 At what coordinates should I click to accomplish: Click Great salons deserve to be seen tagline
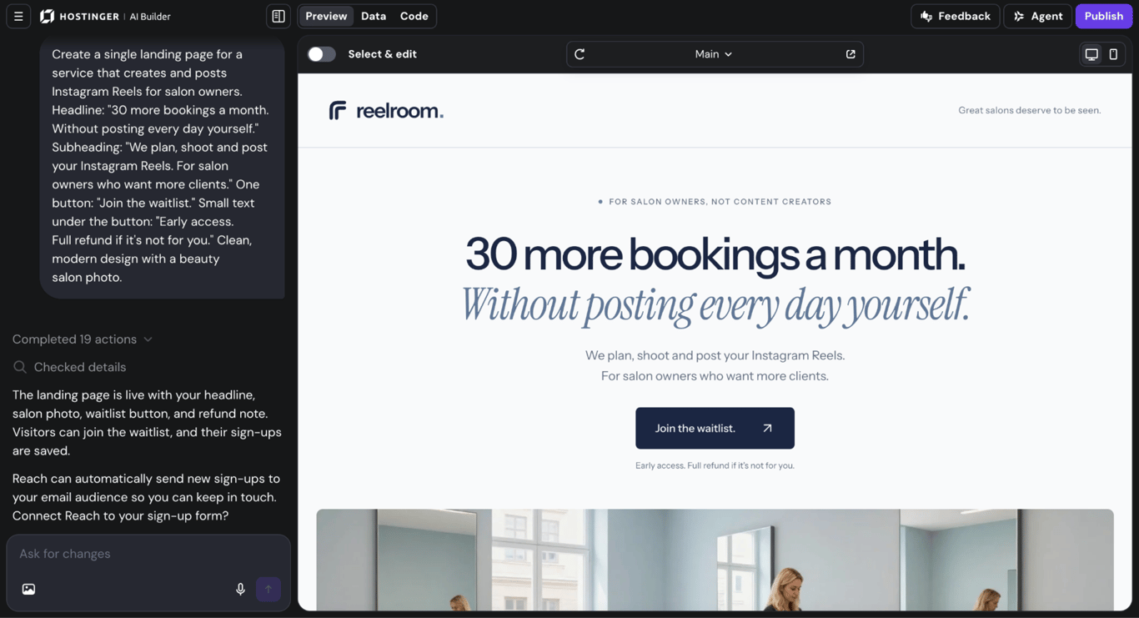click(x=1029, y=110)
